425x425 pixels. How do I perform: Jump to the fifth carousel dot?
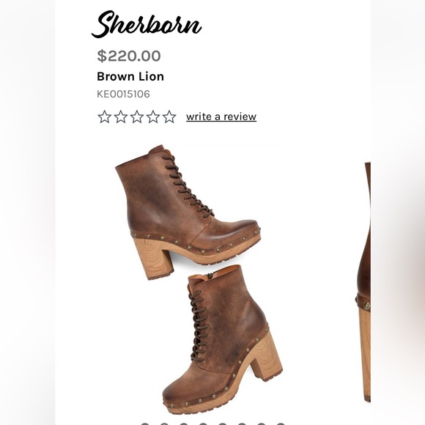223,424
